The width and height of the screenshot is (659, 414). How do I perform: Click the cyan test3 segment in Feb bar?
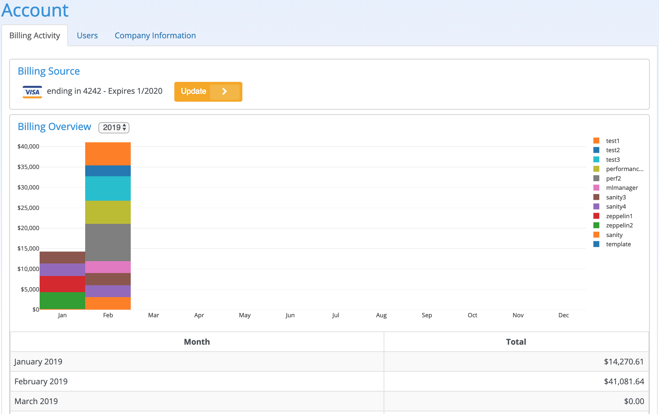(x=108, y=189)
